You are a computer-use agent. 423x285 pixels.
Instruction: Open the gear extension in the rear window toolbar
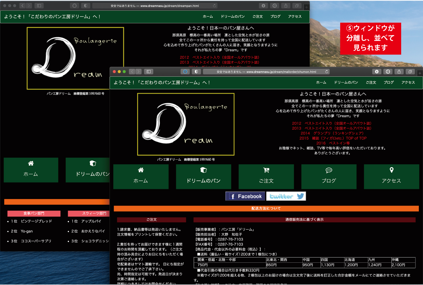(x=275, y=6)
